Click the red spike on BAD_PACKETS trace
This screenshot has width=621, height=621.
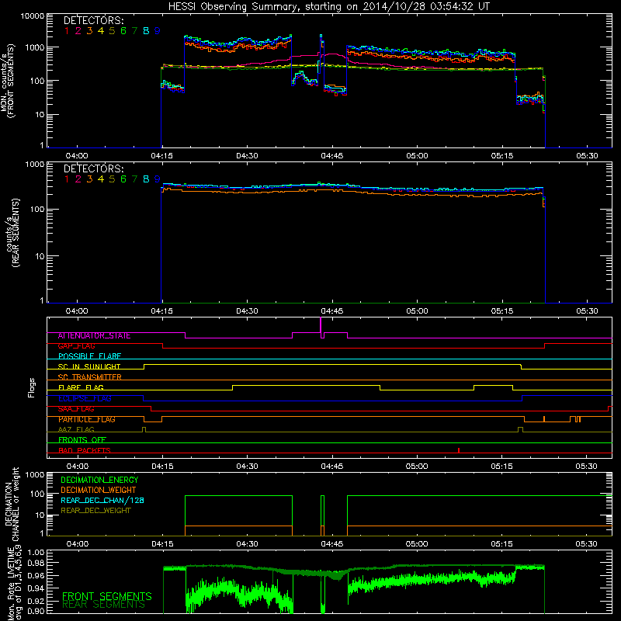coord(459,450)
